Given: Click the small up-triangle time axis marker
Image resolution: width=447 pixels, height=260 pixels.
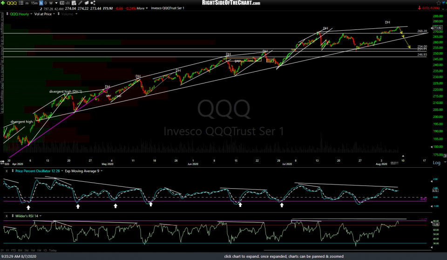Looking at the screenshot, I should (x=403, y=156).
